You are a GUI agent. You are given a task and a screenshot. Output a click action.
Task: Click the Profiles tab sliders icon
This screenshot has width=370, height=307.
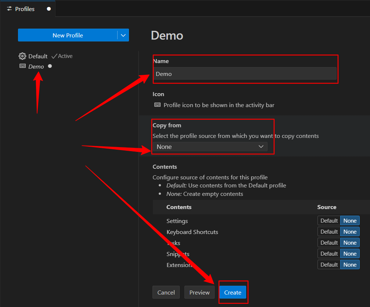tap(10, 9)
